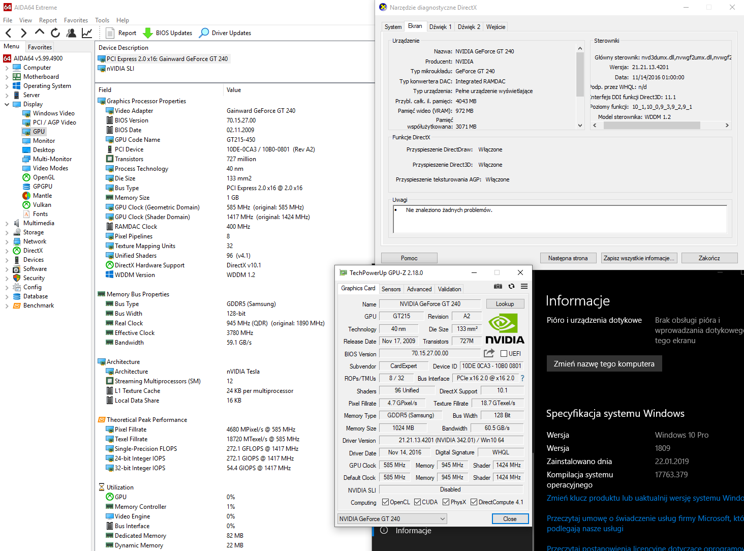
Task: Expand the Motherboard tree node
Action: [7, 77]
